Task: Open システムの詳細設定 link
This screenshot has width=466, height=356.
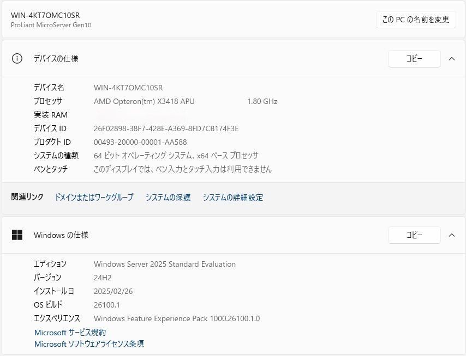Action: click(x=233, y=197)
